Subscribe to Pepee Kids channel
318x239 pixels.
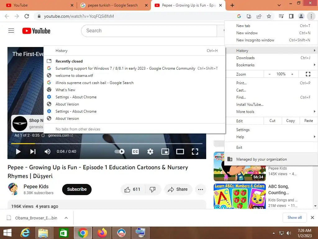tap(77, 190)
